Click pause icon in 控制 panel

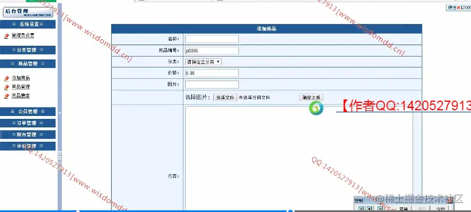(x=362, y=209)
